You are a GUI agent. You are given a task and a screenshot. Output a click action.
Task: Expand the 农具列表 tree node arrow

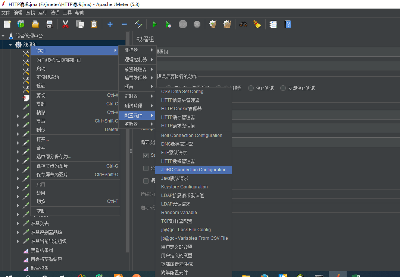pos(18,223)
